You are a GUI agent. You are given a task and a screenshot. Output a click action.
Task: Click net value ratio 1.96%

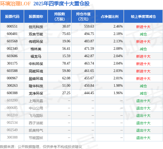point(118,93)
